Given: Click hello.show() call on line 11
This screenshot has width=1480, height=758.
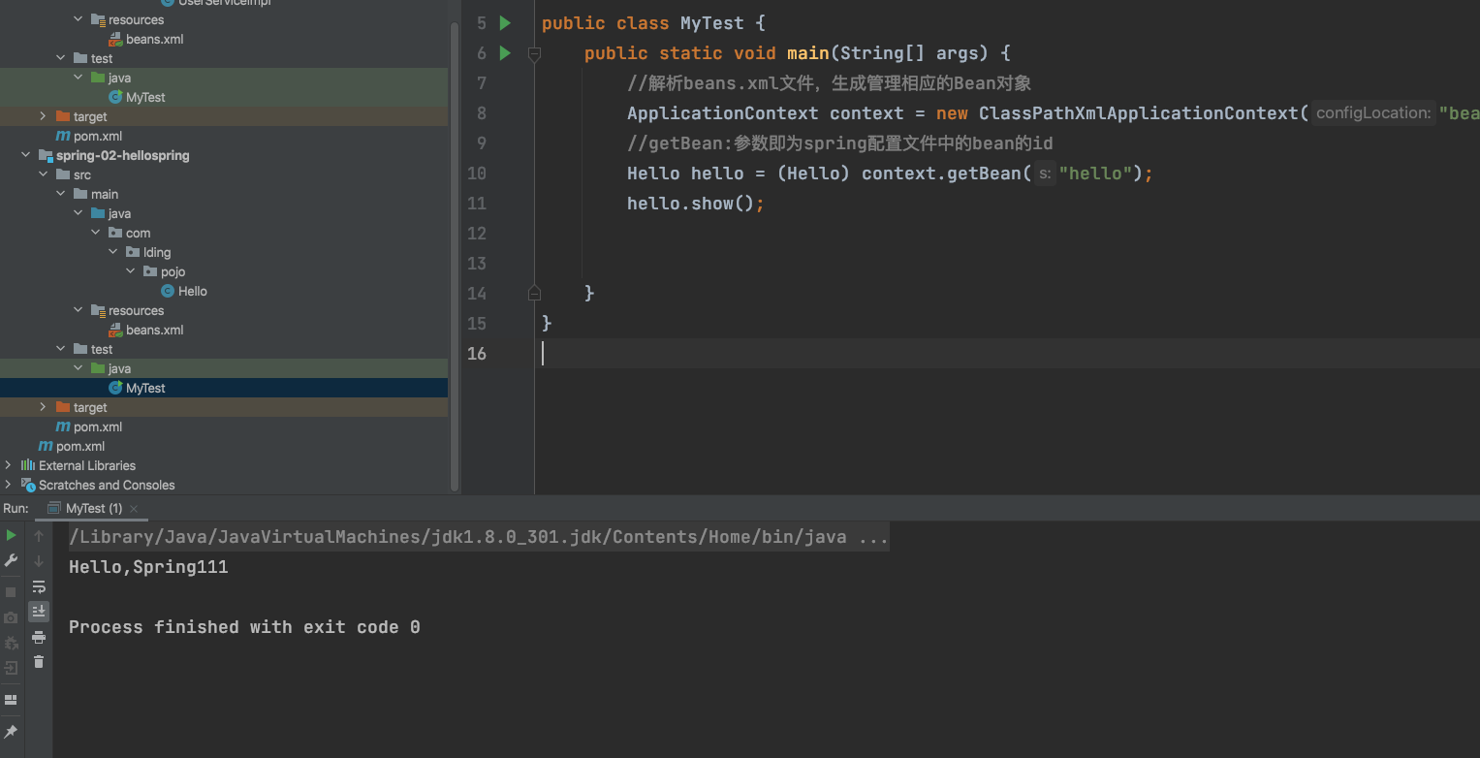Looking at the screenshot, I should [696, 204].
